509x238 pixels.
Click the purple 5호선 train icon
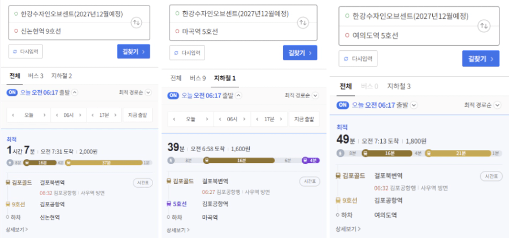pyautogui.click(x=169, y=204)
